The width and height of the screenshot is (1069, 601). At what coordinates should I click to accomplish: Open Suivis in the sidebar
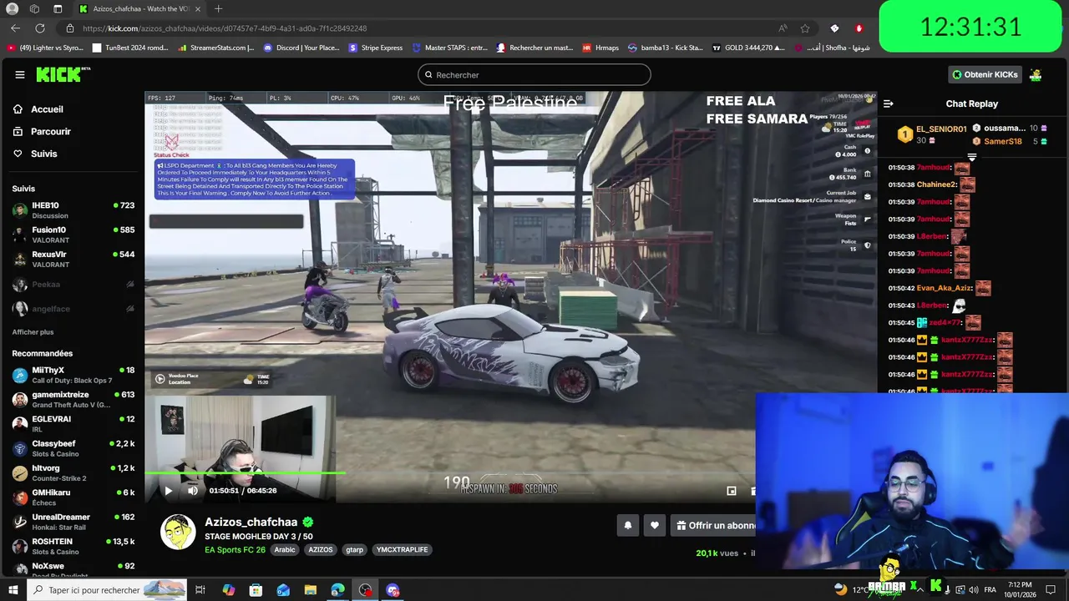point(43,154)
